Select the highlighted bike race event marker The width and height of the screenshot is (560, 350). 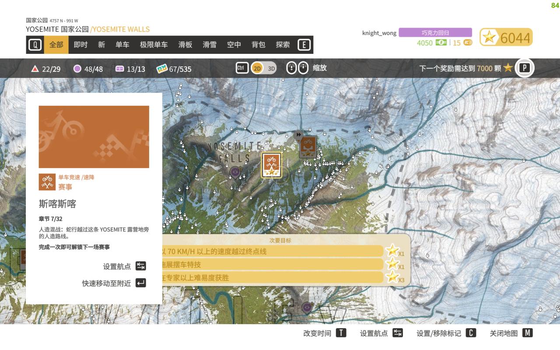point(272,165)
